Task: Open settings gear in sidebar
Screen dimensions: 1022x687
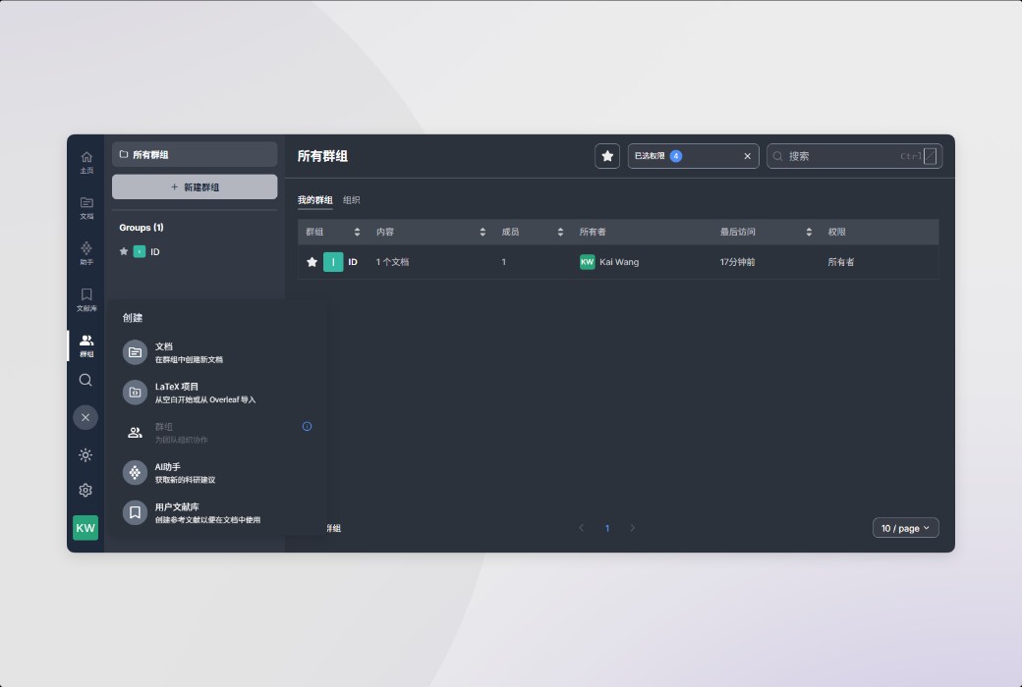Action: pos(85,491)
